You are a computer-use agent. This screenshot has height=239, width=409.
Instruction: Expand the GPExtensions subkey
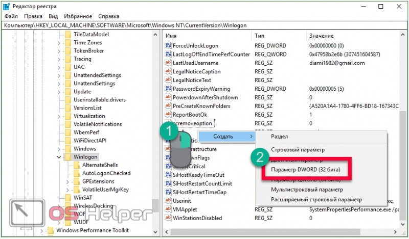[68, 182]
